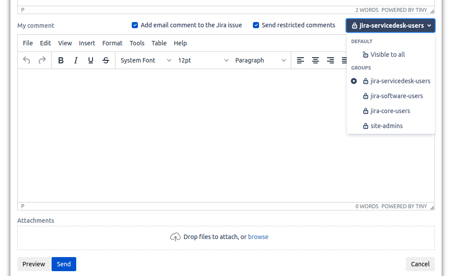Apply italic formatting
This screenshot has width=449, height=276.
[76, 60]
